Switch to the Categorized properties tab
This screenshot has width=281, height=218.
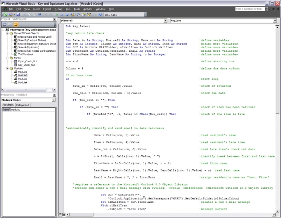(22, 105)
